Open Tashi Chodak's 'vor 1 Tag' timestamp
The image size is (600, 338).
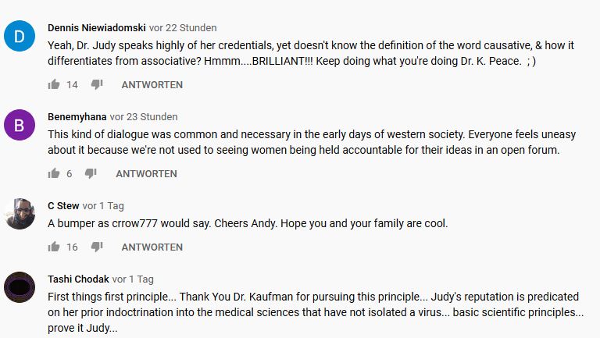coord(133,279)
